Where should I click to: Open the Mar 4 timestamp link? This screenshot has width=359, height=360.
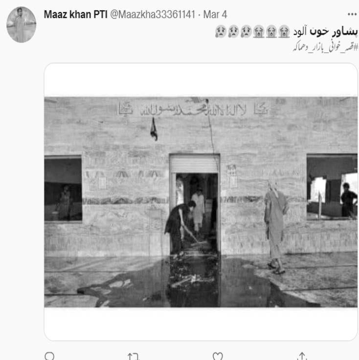click(x=215, y=15)
